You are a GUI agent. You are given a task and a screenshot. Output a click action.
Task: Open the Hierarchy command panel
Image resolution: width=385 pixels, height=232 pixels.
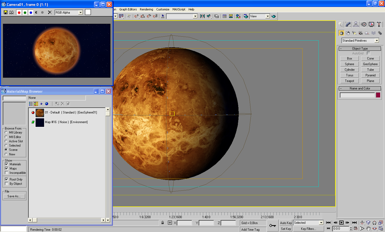(356, 24)
